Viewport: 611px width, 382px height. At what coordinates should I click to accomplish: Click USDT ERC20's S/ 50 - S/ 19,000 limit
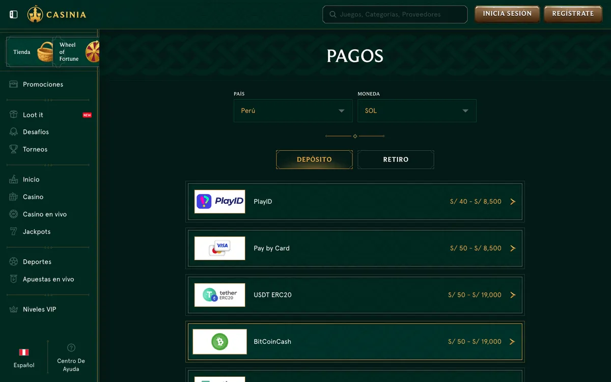475,295
